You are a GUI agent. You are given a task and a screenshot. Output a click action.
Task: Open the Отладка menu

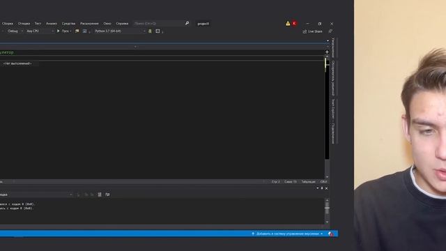[24, 24]
